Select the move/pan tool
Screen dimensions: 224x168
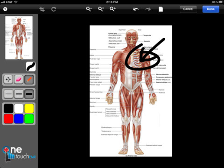click(x=8, y=79)
